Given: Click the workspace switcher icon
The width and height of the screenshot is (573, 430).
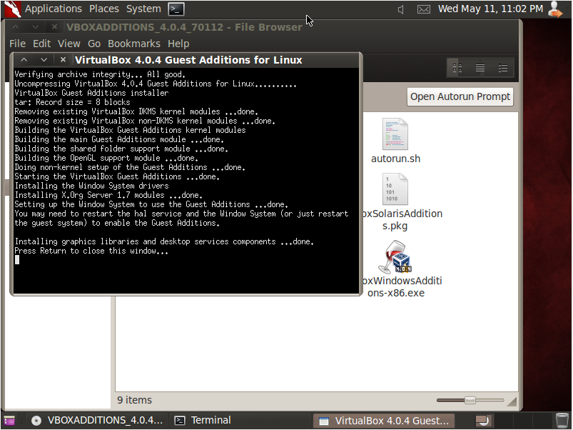Looking at the screenshot, I should (485, 421).
